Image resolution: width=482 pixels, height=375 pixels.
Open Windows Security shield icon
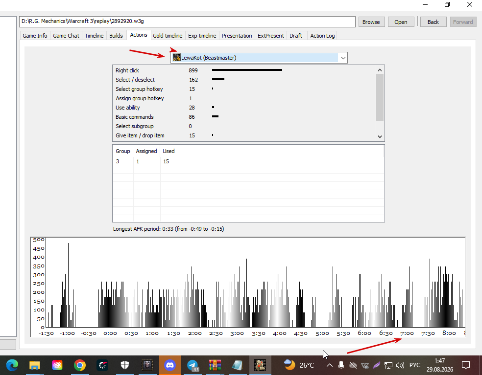[125, 365]
